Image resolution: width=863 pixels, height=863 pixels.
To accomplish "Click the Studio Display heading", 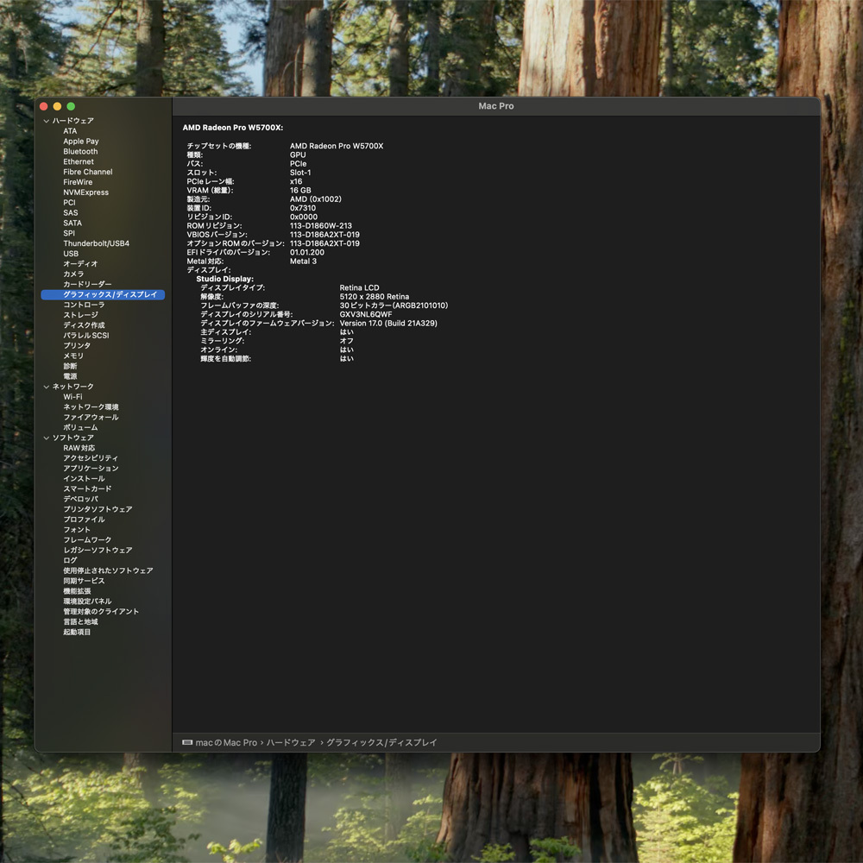I will [225, 279].
